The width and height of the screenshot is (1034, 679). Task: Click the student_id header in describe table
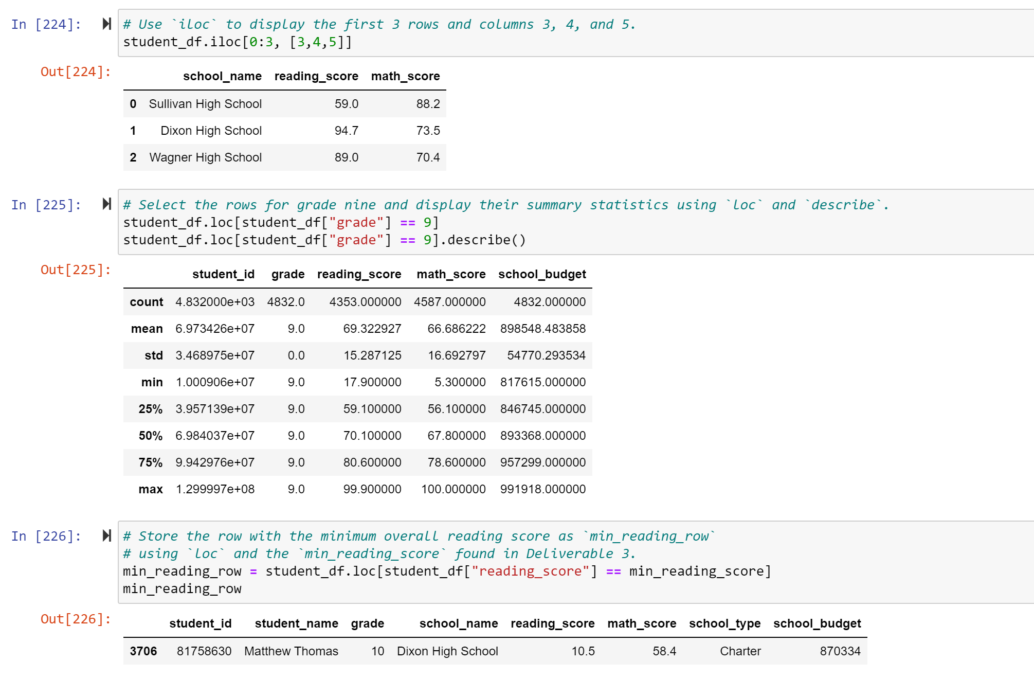pyautogui.click(x=223, y=274)
